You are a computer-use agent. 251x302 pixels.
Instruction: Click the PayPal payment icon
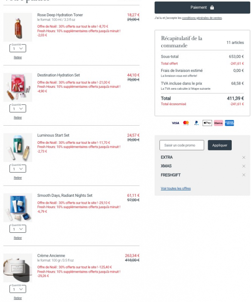pos(197,123)
